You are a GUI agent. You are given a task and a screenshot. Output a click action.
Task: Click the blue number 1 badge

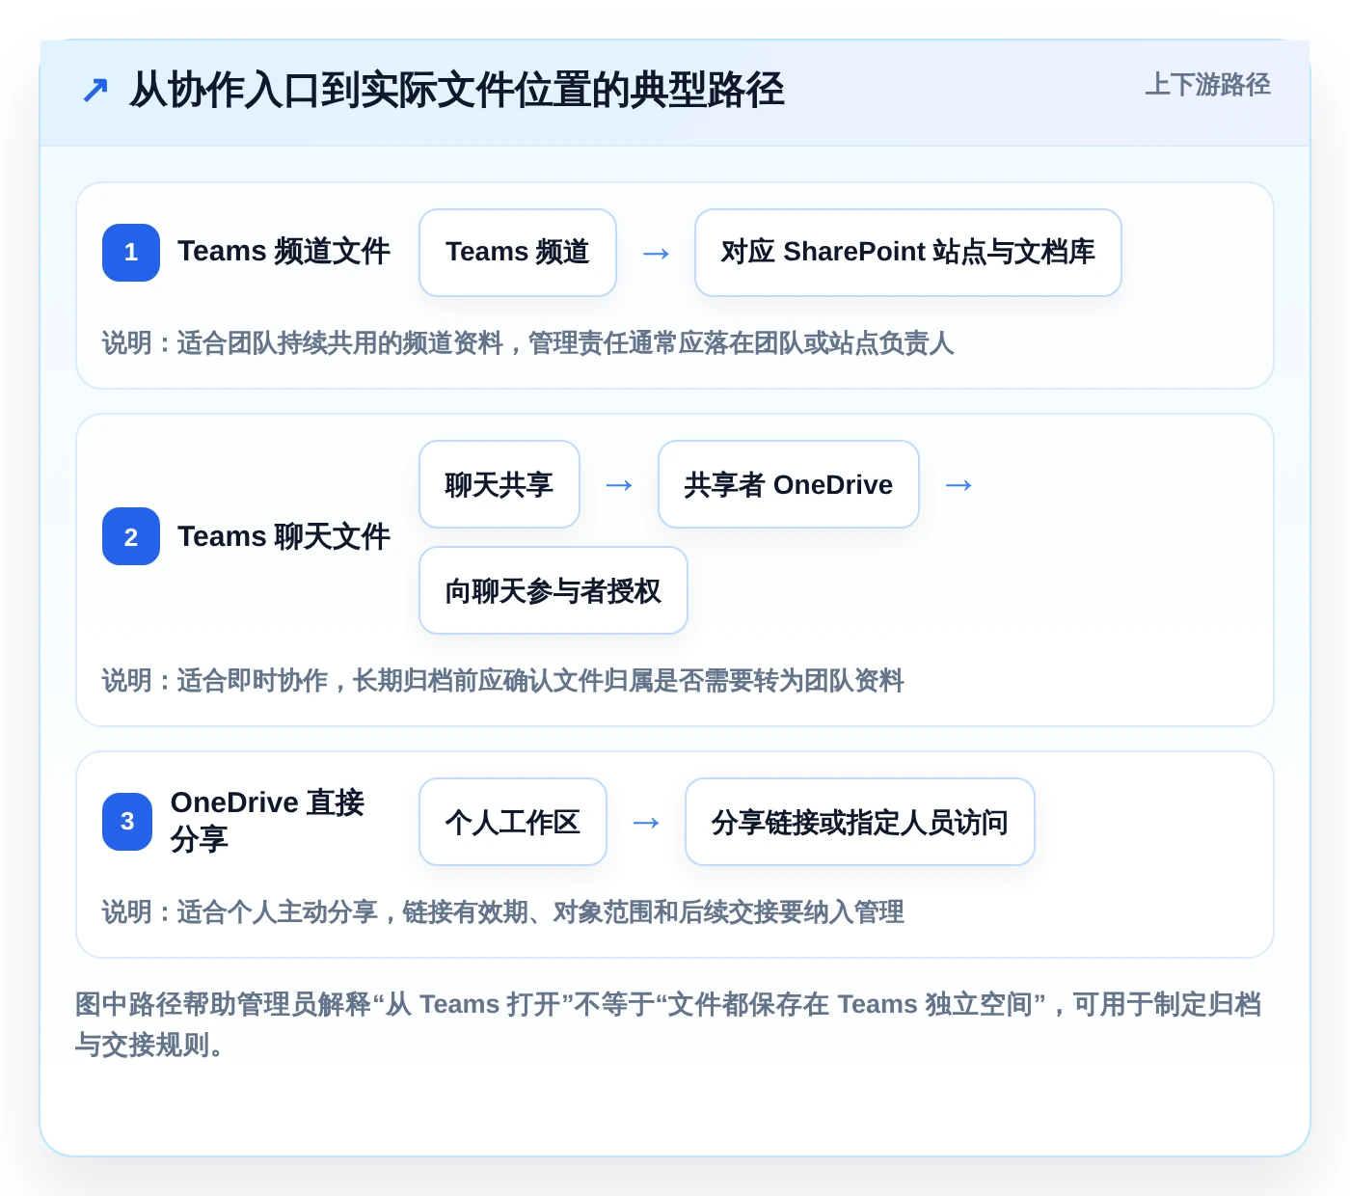[x=131, y=253]
